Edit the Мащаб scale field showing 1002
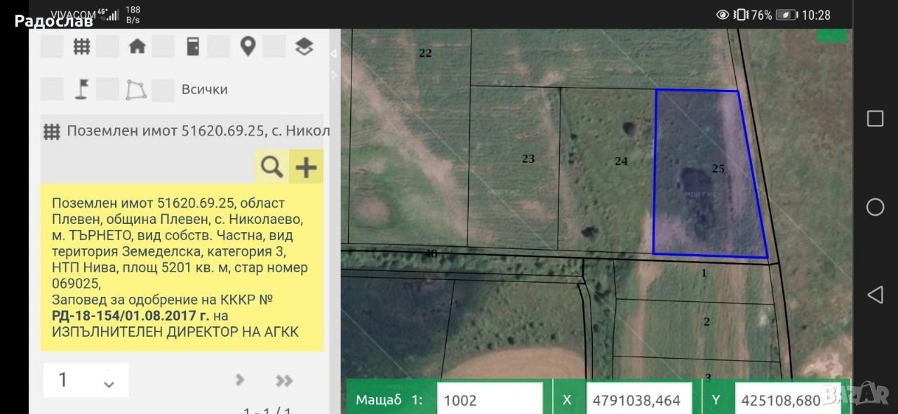 tap(489, 400)
